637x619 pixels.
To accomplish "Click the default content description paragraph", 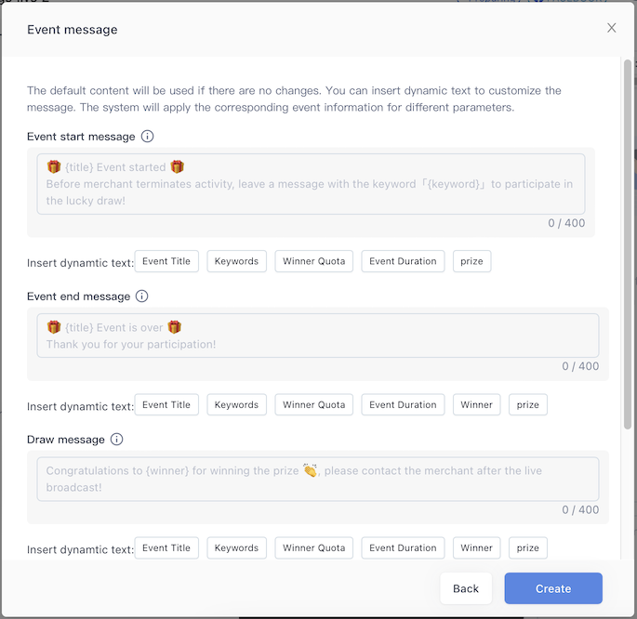I will click(294, 99).
